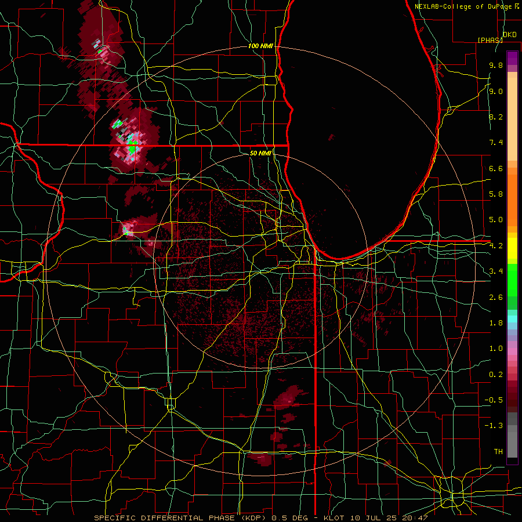The image size is (522, 522).
Task: Click the "SPECIFIC DIFFERENTIAL PHASE (KDP)" caption text
Action: click(x=182, y=518)
